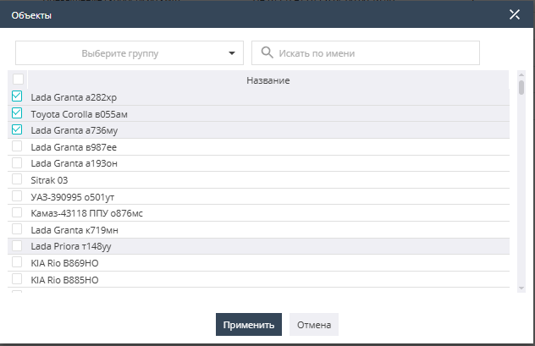
Task: Select row text Камаз-43118 ППУ о876мс
Action: (x=86, y=213)
